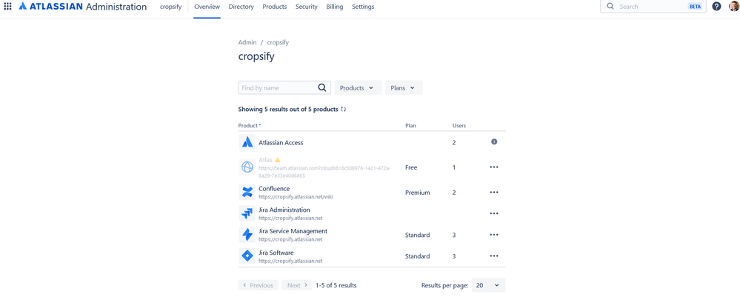Click the Confluence product name
The height and width of the screenshot is (297, 740).
[x=274, y=189]
